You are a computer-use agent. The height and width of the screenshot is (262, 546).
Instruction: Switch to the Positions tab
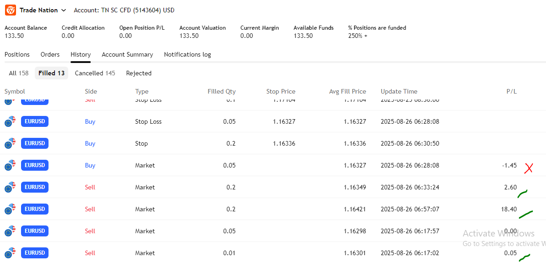coord(17,54)
